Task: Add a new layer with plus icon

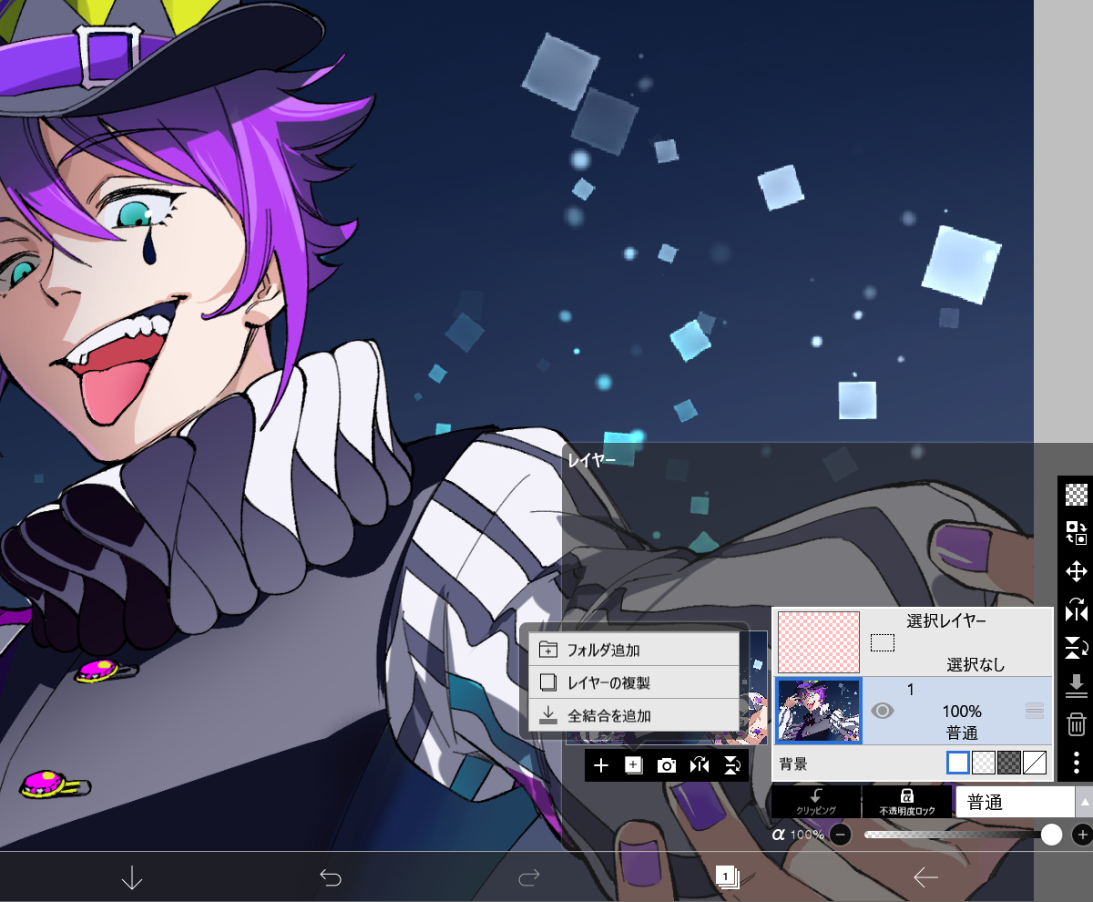Action: [x=601, y=765]
